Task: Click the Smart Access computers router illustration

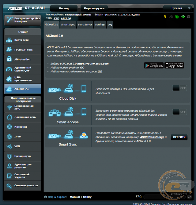Action: pos(68,112)
